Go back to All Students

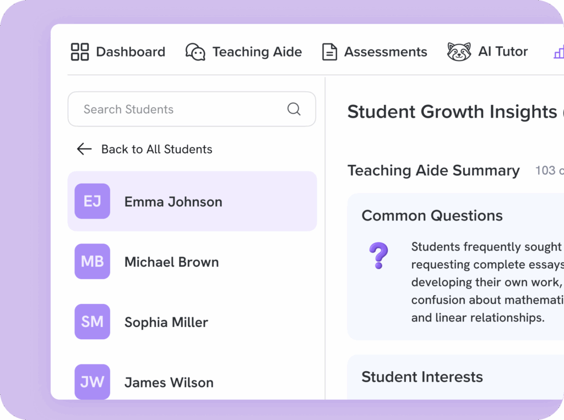click(x=156, y=149)
